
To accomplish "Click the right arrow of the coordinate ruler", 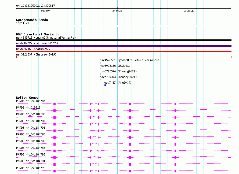I will 231,8.
